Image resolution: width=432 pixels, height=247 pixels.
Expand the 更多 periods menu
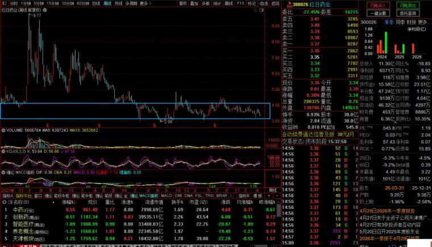point(145,3)
